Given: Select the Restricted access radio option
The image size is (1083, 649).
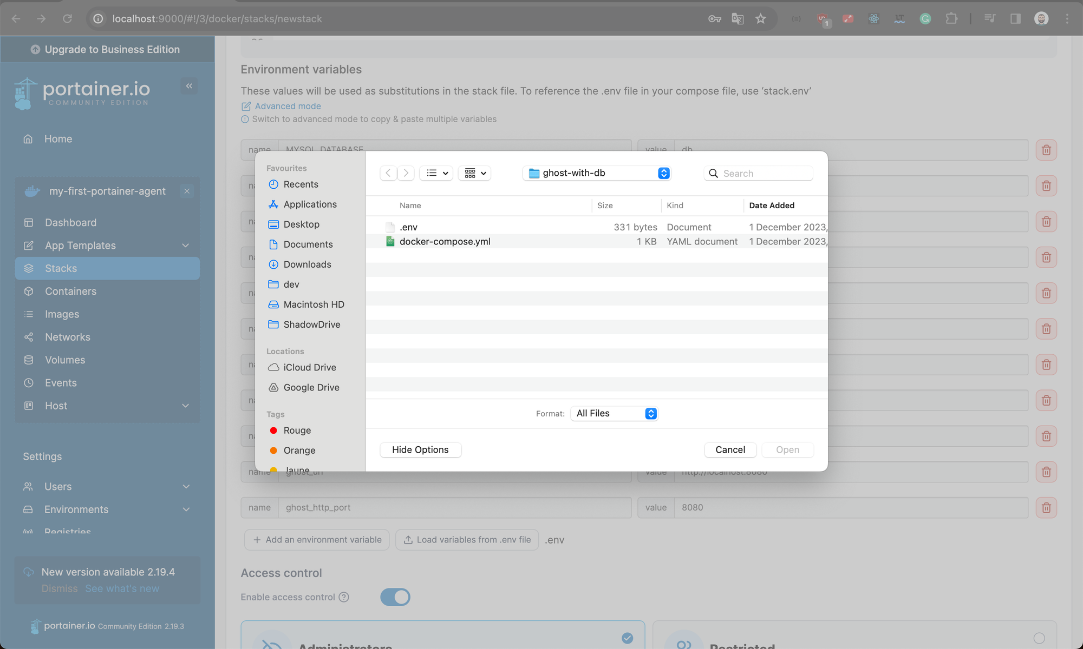Looking at the screenshot, I should pos(1039,638).
